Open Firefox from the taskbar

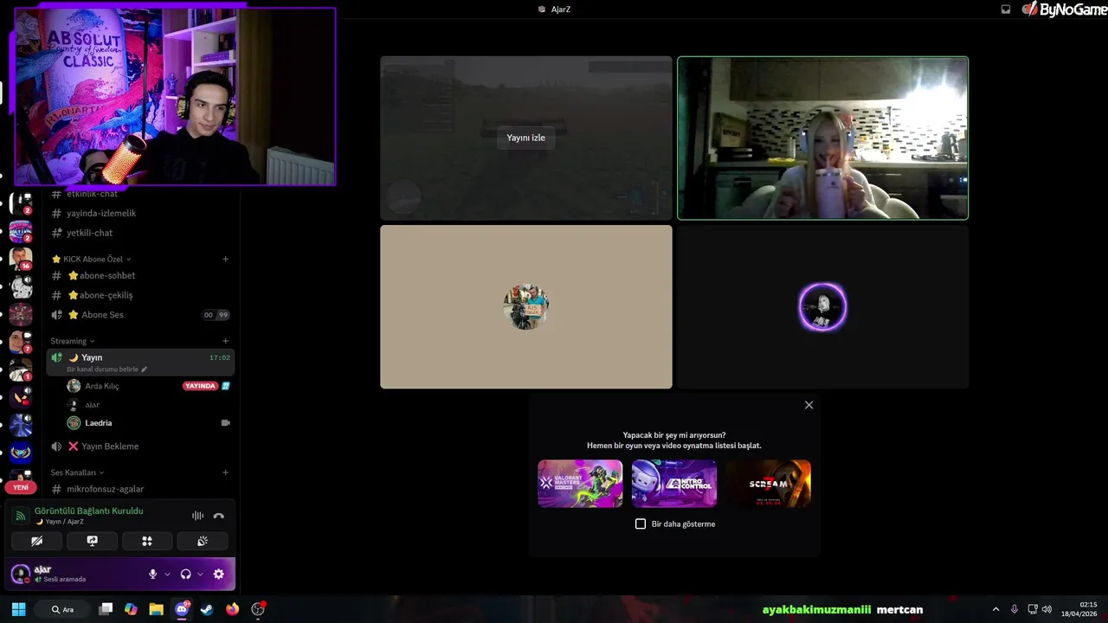click(x=232, y=609)
